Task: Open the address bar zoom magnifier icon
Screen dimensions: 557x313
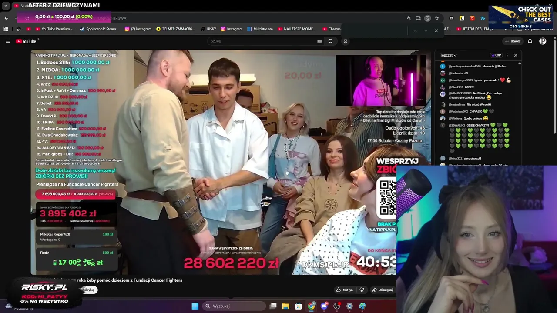Action: coord(409,18)
